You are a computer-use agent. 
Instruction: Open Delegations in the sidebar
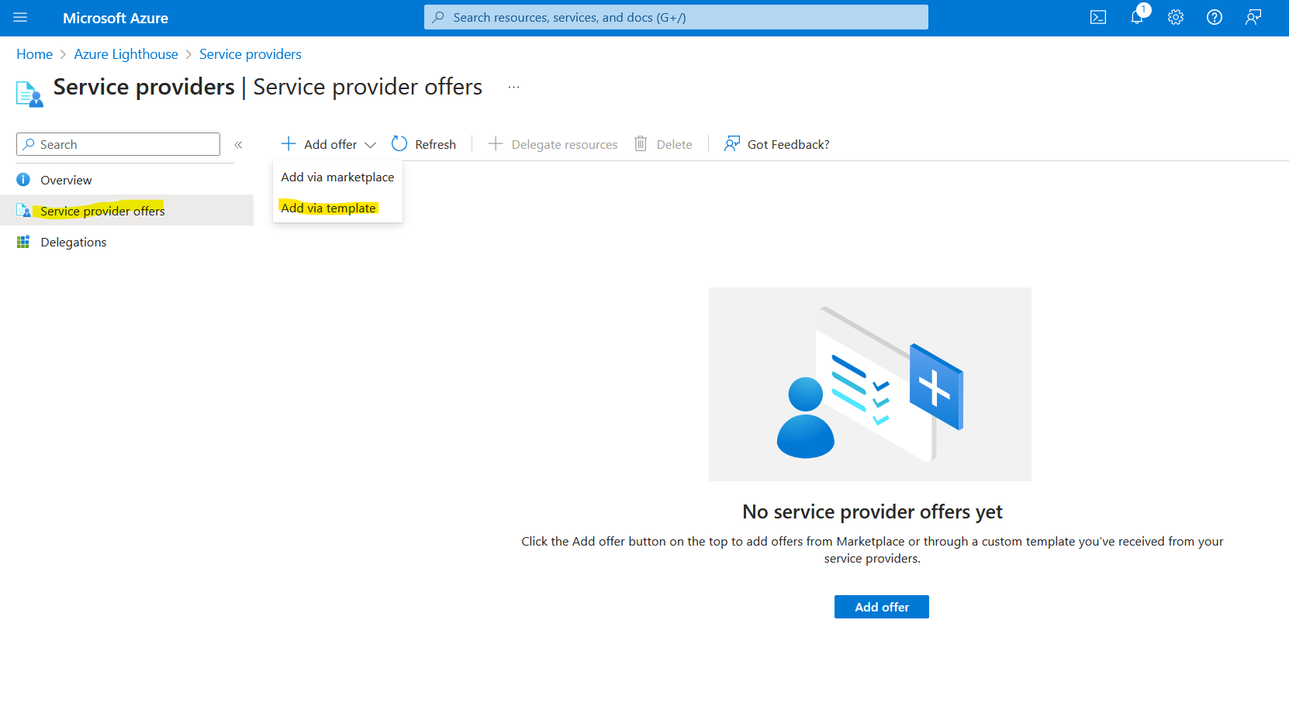(x=74, y=243)
